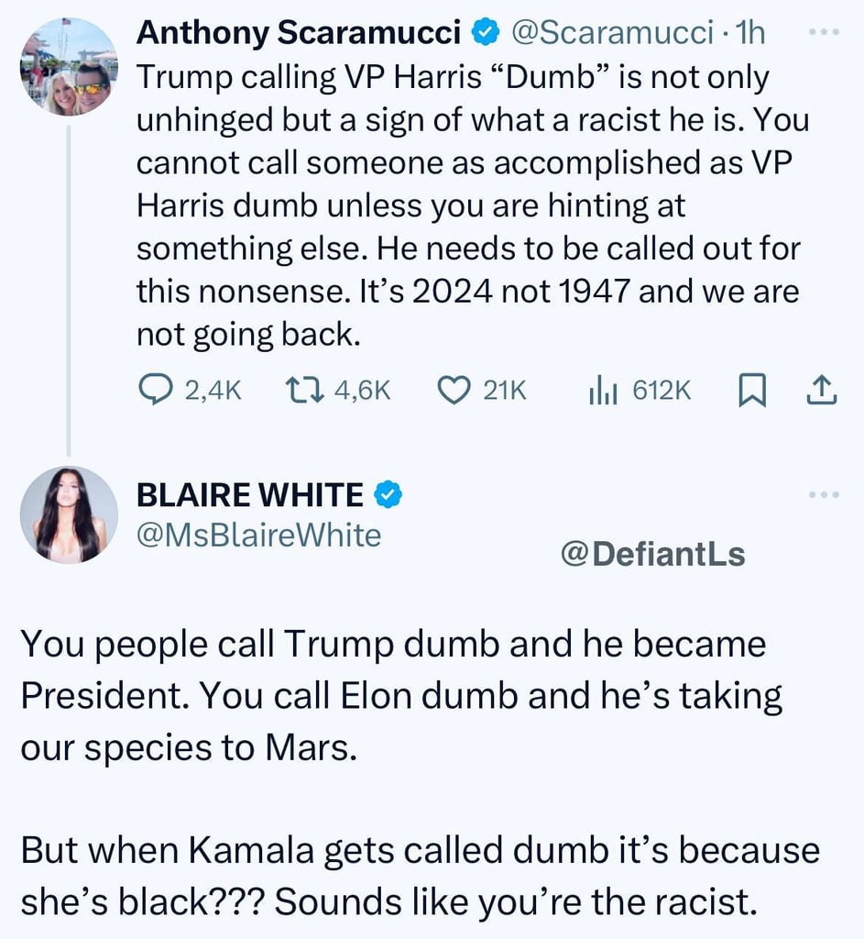The image size is (864, 939).
Task: Open Scaramucci's tweet text about Harris
Action: 467,206
